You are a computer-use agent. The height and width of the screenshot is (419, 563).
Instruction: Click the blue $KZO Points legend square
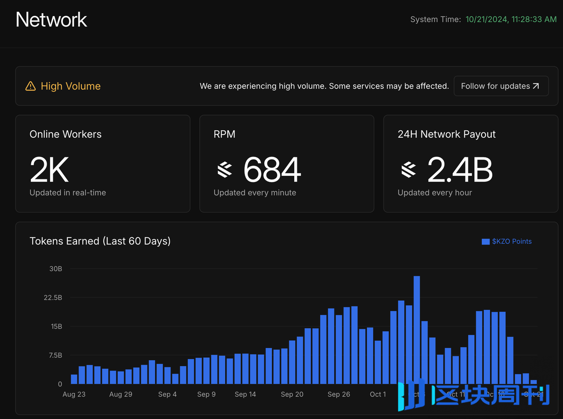click(x=486, y=241)
